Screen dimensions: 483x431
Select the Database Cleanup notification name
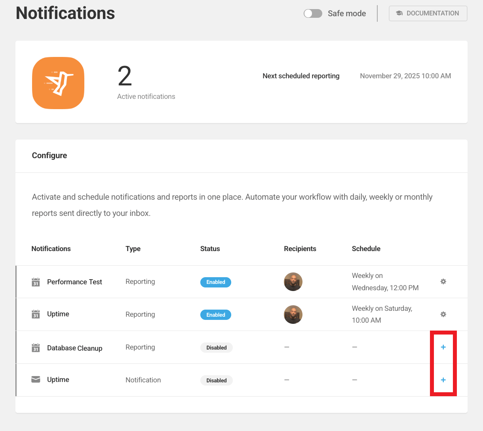[74, 348]
